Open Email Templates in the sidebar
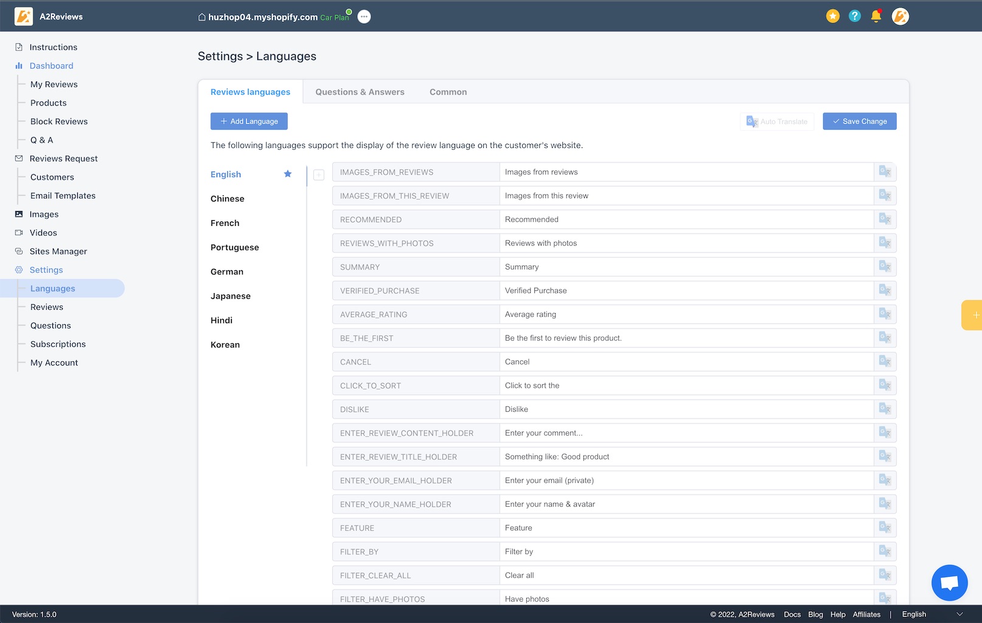Image resolution: width=982 pixels, height=623 pixels. click(x=63, y=196)
